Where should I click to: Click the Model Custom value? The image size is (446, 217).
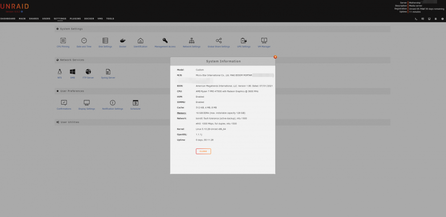pyautogui.click(x=200, y=70)
